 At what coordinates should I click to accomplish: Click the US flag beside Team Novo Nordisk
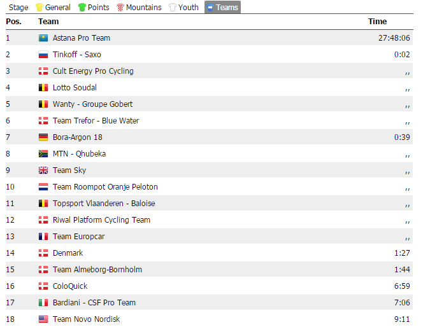43,319
